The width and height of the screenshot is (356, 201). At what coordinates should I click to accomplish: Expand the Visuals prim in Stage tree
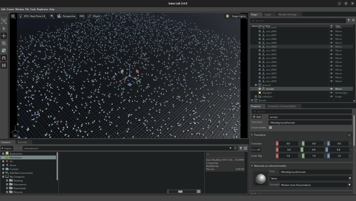[x=252, y=100]
